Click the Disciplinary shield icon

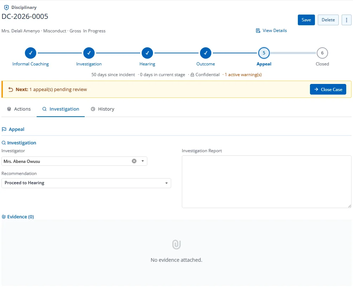click(6, 7)
